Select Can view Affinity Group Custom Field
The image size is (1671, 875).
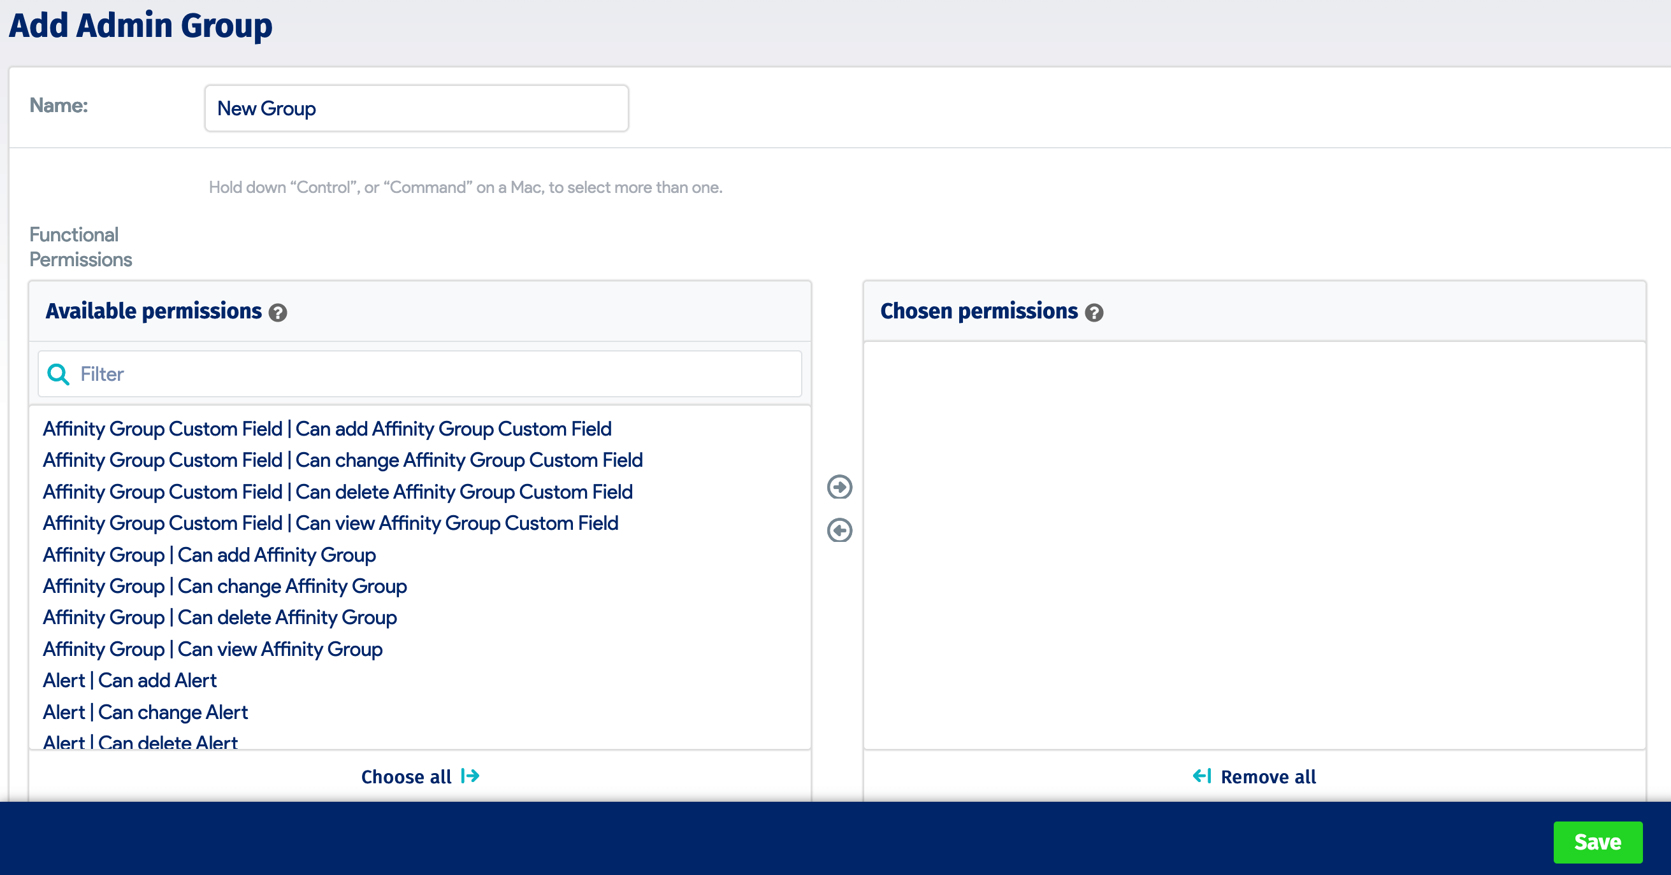[330, 523]
